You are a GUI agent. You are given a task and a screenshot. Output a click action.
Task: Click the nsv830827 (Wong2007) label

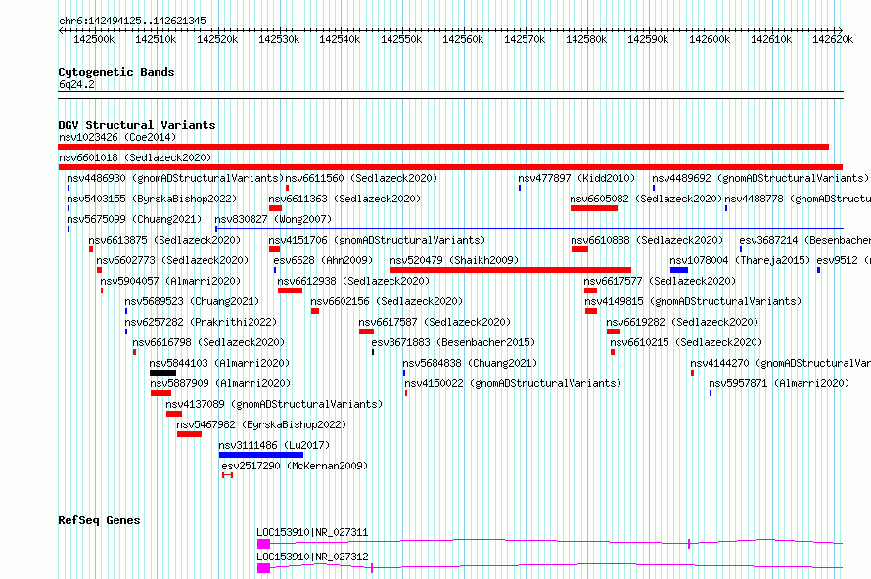[x=273, y=219]
